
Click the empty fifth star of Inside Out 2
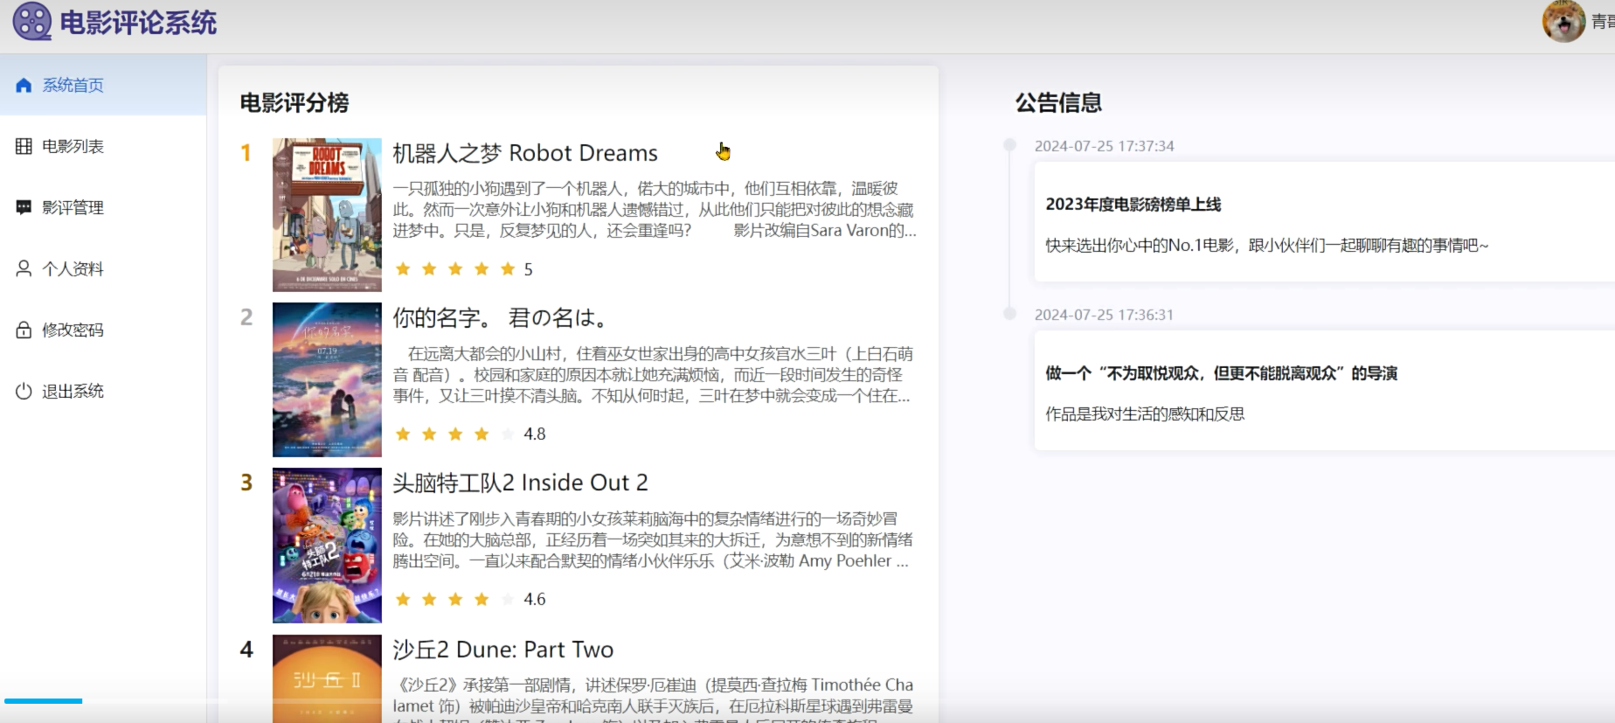pyautogui.click(x=508, y=599)
